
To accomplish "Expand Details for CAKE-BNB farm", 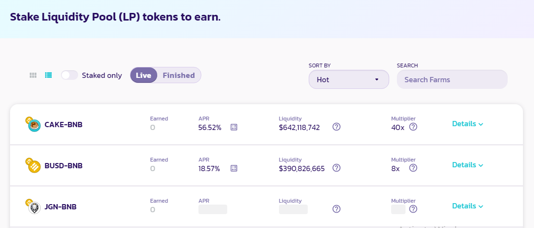I will pyautogui.click(x=467, y=124).
